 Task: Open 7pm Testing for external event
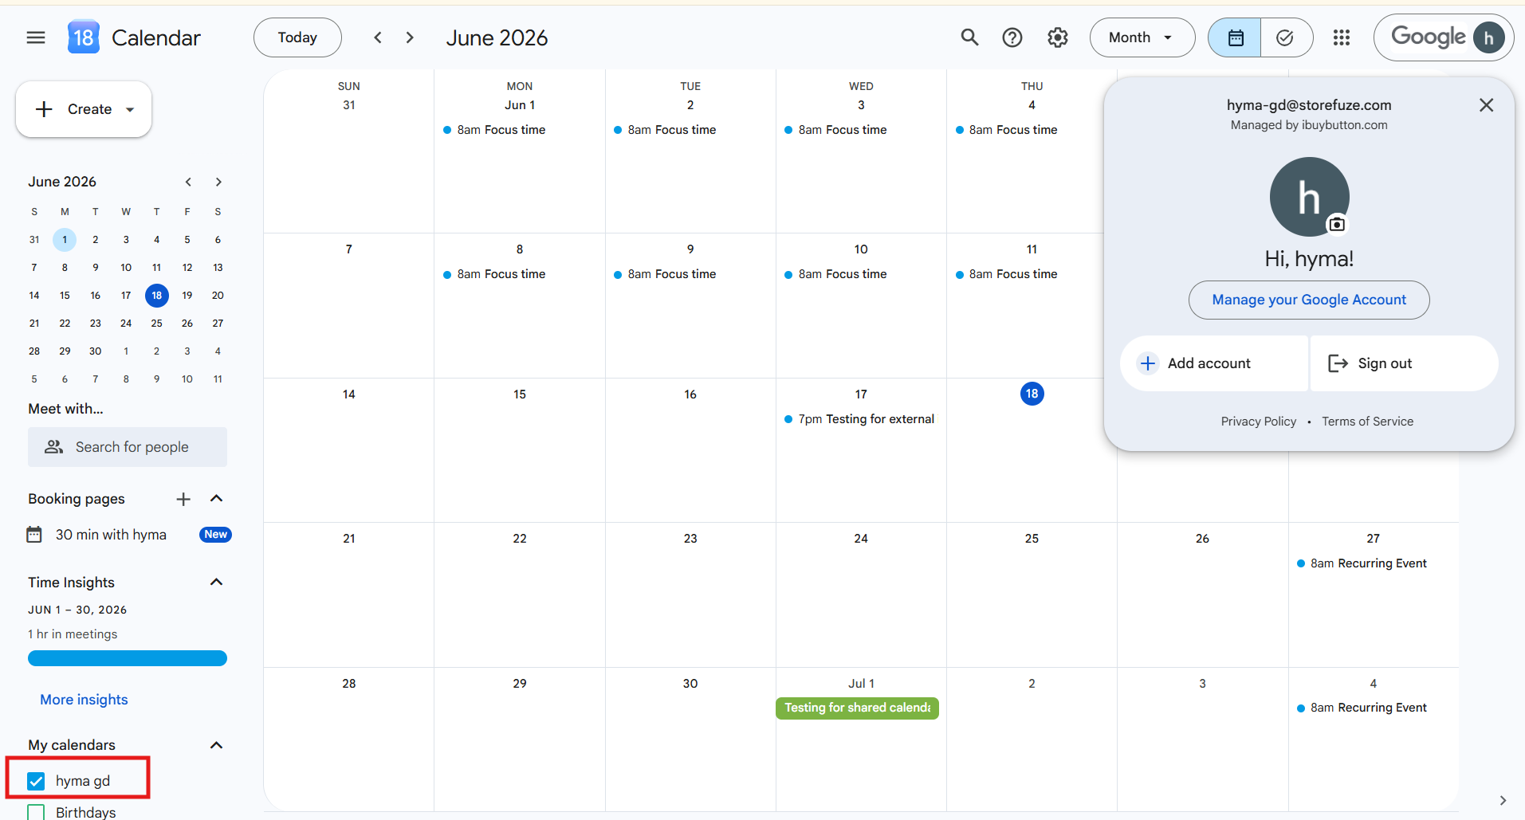[x=859, y=419]
